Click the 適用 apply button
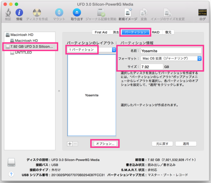The height and width of the screenshot is (183, 211). click(186, 144)
